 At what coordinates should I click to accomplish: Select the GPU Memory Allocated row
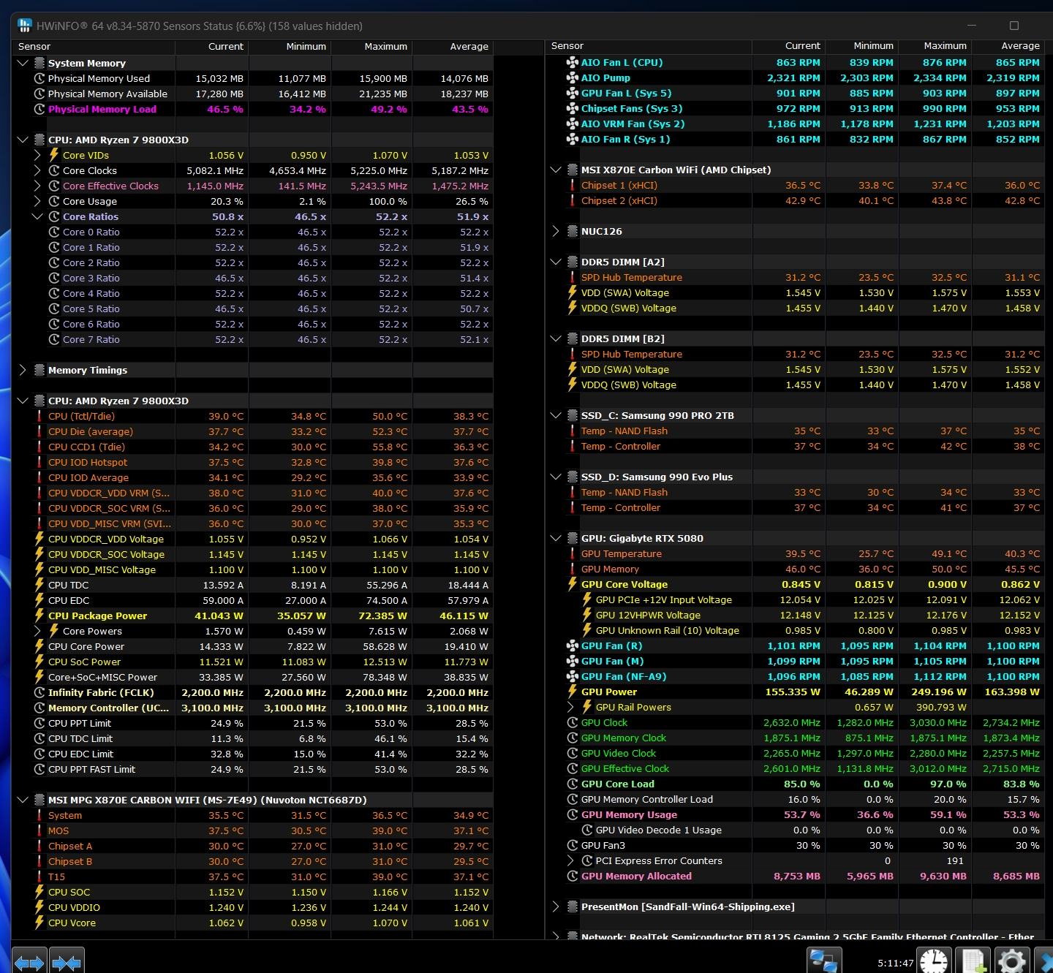pyautogui.click(x=795, y=876)
